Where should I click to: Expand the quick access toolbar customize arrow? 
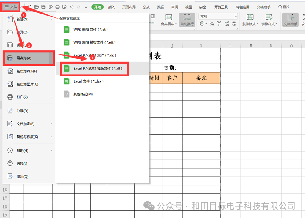86,7
